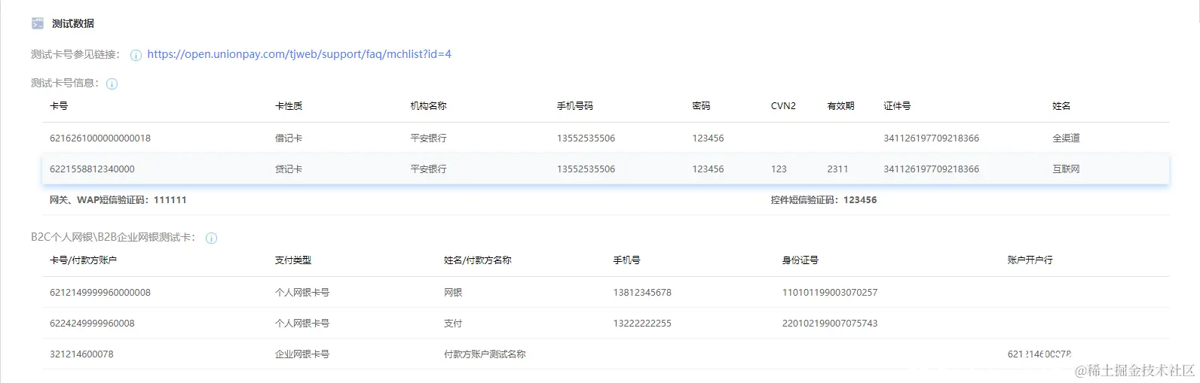
Task: Click the 卡号/付款方账户 column header
Action: point(83,260)
